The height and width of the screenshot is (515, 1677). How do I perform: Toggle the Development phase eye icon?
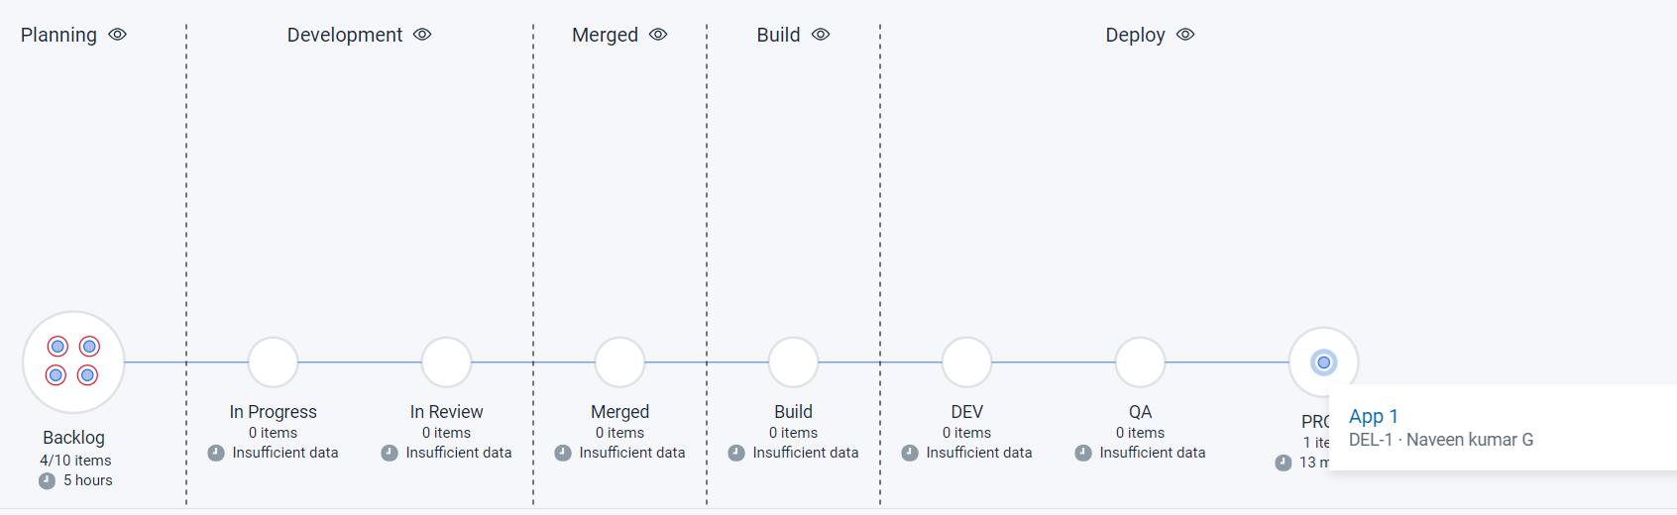pos(422,35)
